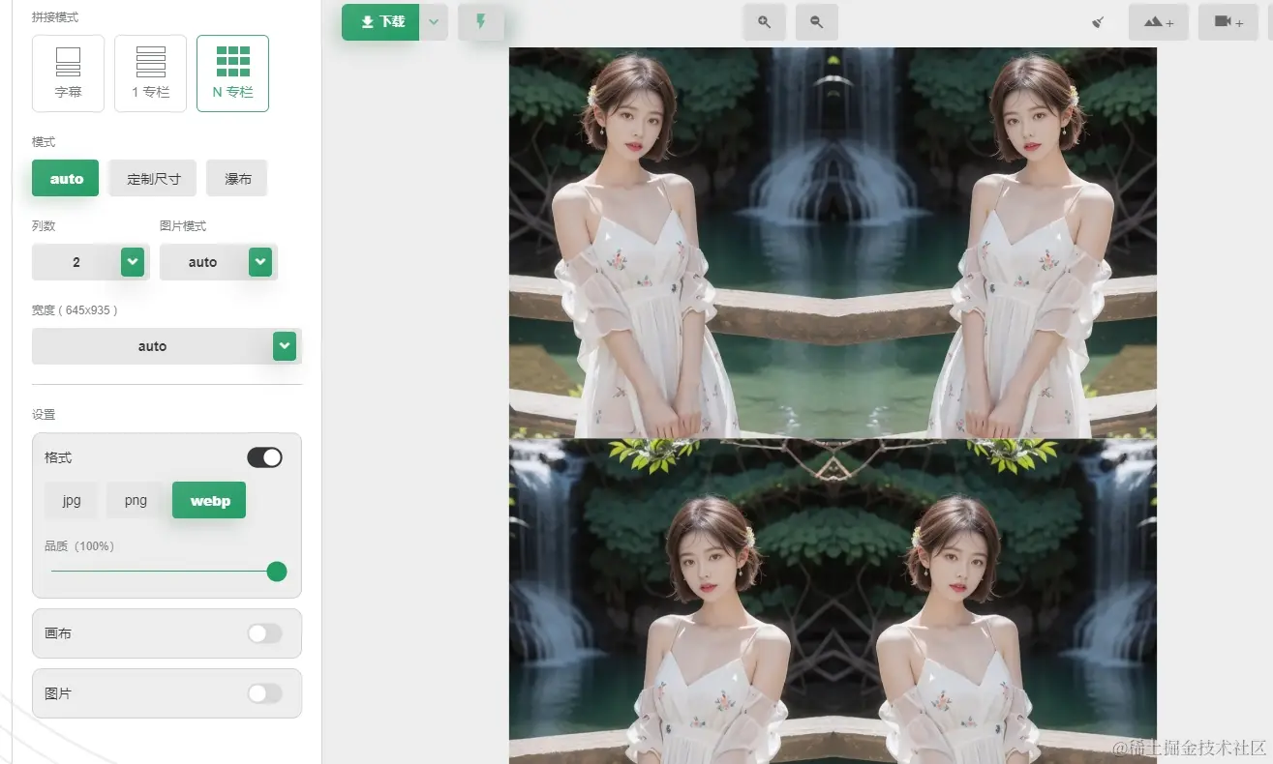
Task: Zoom out with the magnifier minus icon
Action: coord(817,21)
